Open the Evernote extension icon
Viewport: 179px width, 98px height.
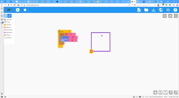point(170,5)
